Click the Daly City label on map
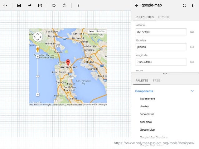The height and width of the screenshot is (149, 199). click(61, 82)
